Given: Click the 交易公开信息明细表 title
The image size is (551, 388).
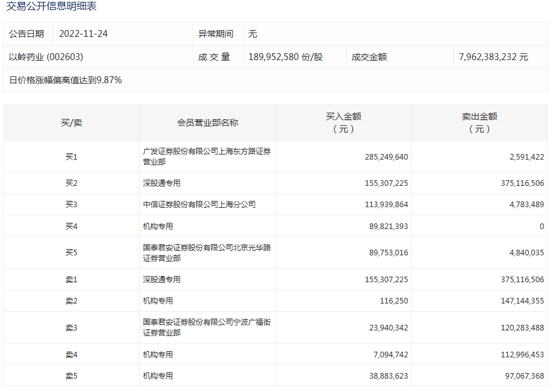Looking at the screenshot, I should [x=51, y=7].
